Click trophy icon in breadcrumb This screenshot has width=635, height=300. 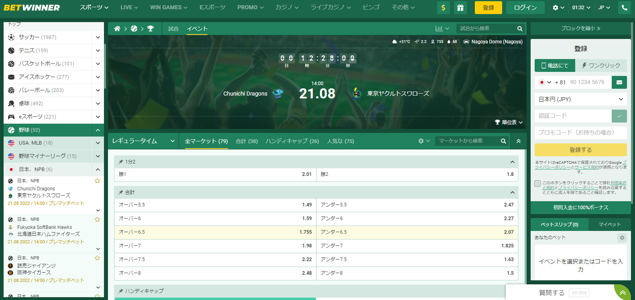[x=151, y=29]
